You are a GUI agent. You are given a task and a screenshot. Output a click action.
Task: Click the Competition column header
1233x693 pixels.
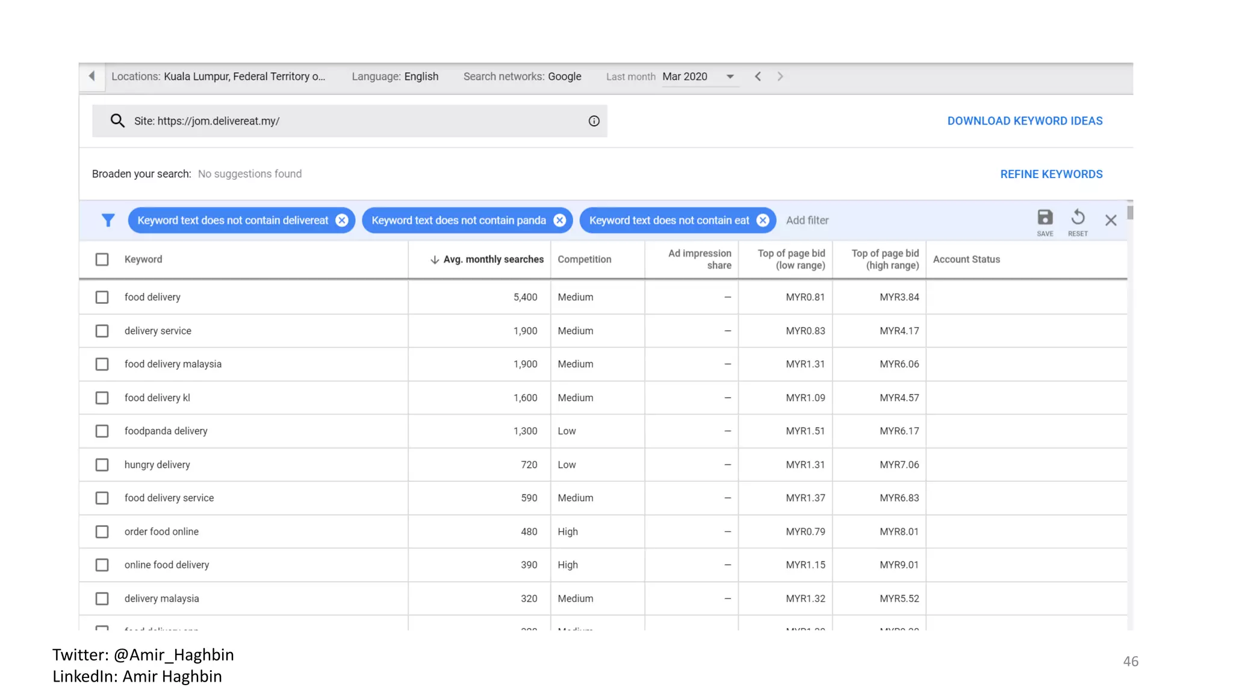584,259
